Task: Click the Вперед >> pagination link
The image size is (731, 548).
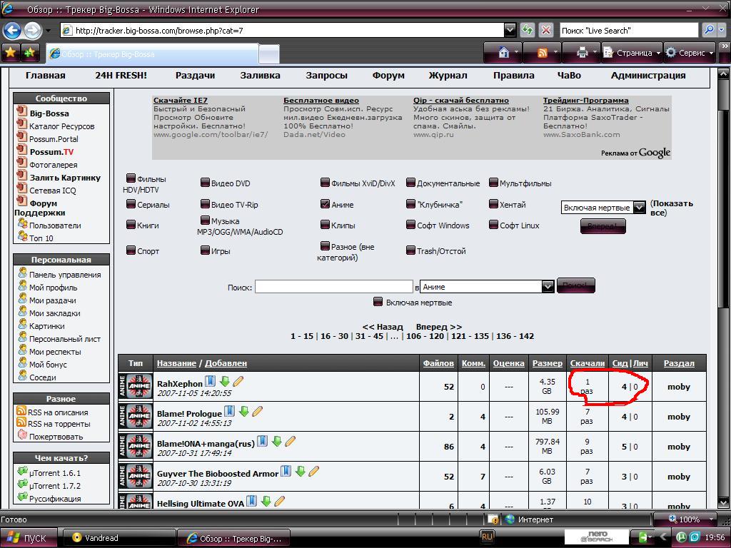Action: [x=439, y=327]
